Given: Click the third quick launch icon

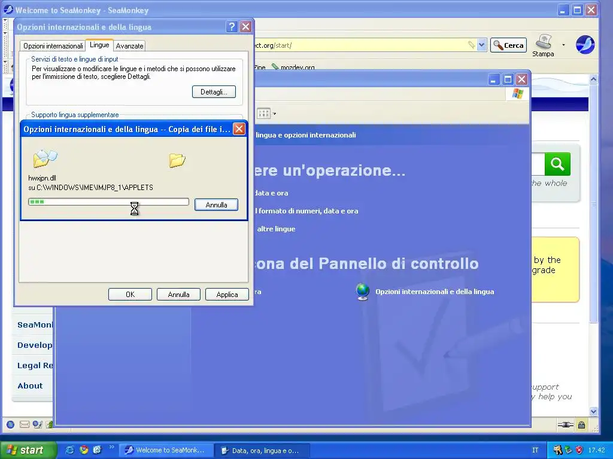Looking at the screenshot, I should [97, 450].
